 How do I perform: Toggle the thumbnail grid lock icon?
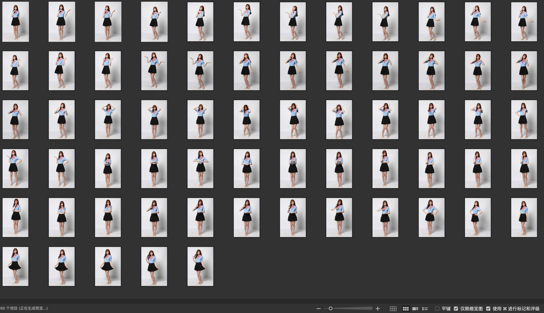(393, 309)
